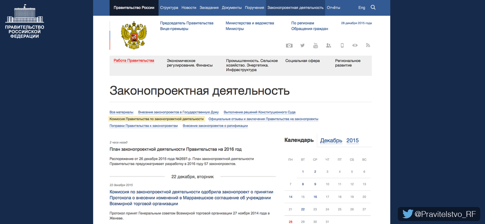Image resolution: width=485 pixels, height=224 pixels.
Task: Select December 28 in calendar
Action: click(x=291, y=222)
